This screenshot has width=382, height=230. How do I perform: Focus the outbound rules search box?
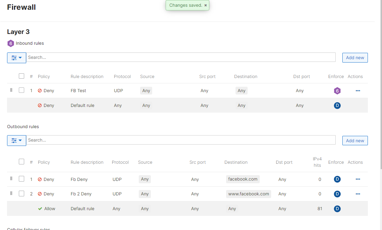tap(181, 140)
